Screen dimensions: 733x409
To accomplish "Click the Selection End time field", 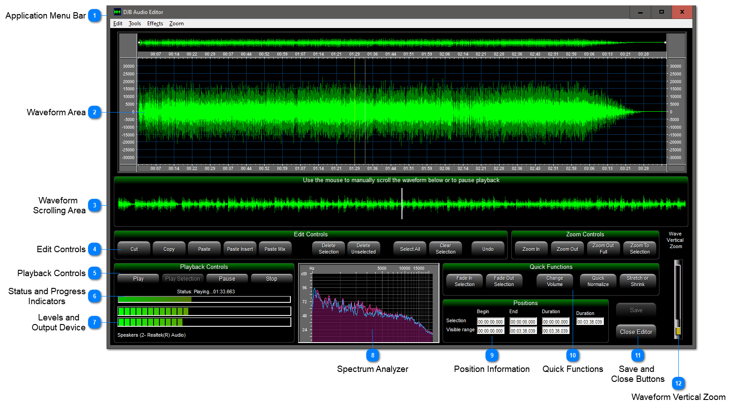I will (x=523, y=322).
